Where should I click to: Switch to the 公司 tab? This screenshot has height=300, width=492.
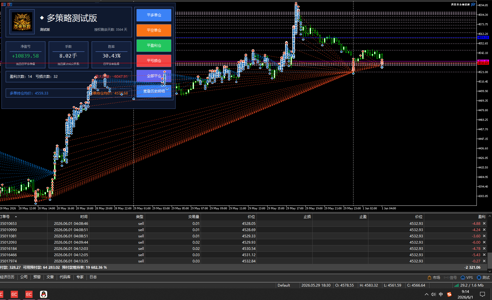click(24, 277)
